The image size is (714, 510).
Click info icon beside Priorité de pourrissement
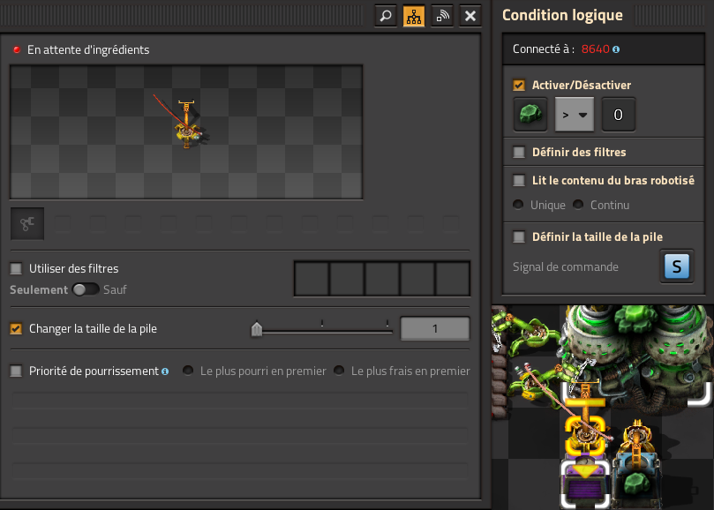point(165,371)
